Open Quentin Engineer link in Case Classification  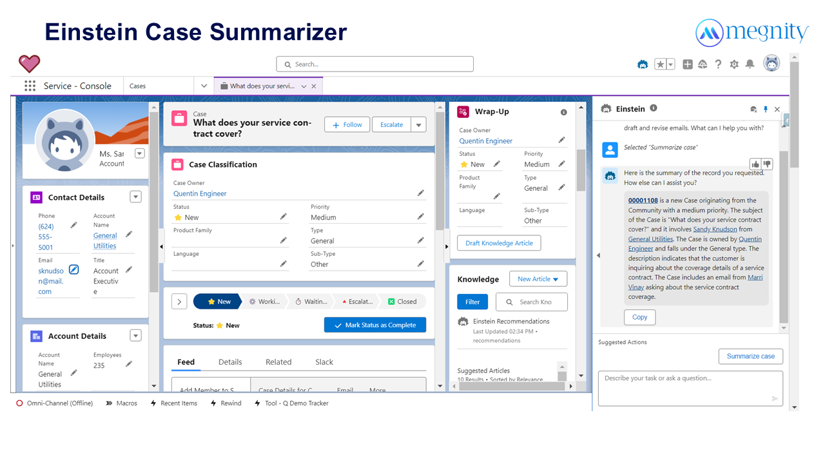[x=200, y=193]
